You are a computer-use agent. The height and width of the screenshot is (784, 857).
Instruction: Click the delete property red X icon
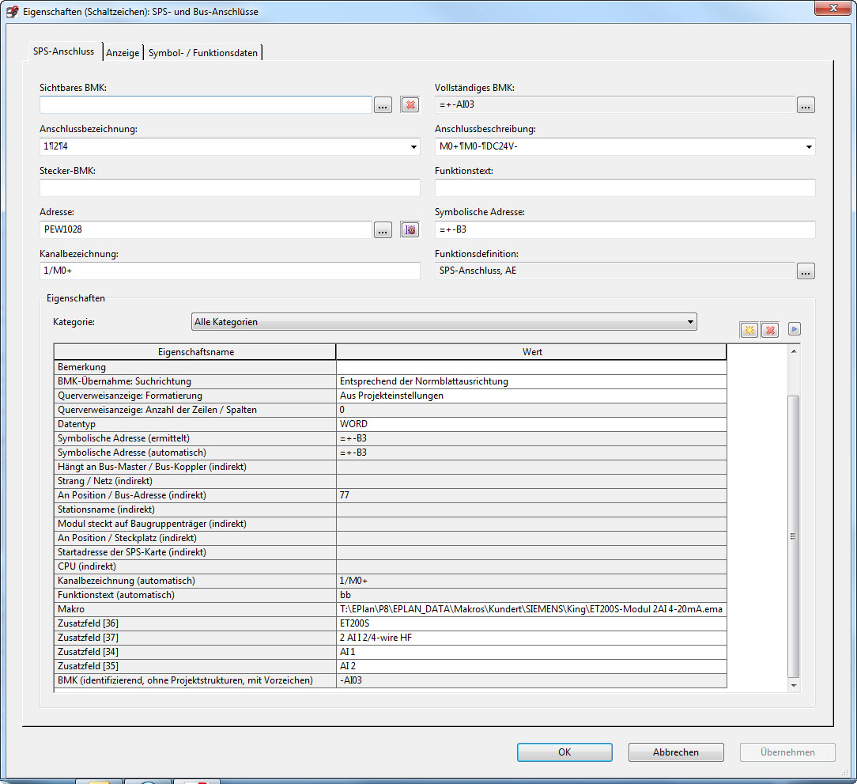tap(770, 330)
